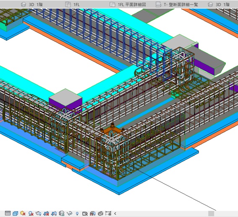This screenshot has height=217, width=238.
Task: Click the Reveal Constraints icon
Action: click(x=108, y=213)
